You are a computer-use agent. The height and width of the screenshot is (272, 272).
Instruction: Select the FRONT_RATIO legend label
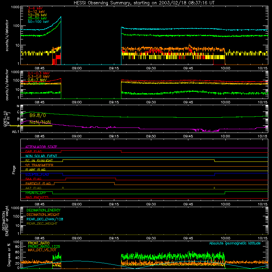click(x=39, y=243)
